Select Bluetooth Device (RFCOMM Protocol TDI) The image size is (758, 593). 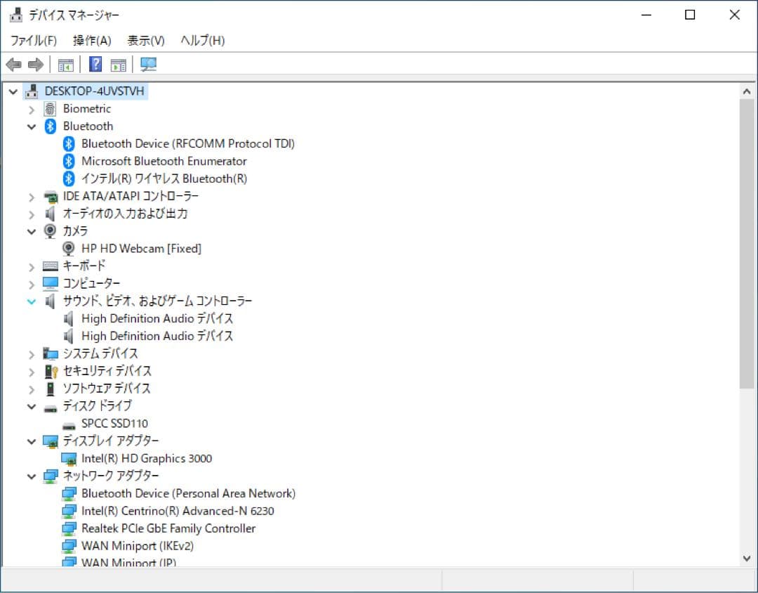[188, 144]
